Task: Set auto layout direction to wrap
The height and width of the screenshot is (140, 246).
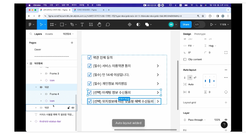Action: point(195,77)
